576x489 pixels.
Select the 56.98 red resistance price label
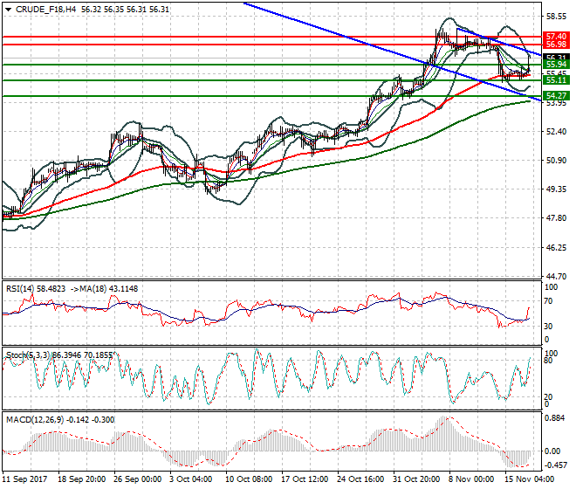pos(556,45)
